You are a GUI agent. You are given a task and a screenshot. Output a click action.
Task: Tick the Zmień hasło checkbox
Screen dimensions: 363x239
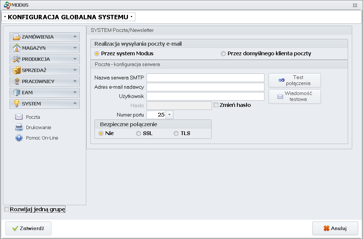(x=216, y=105)
